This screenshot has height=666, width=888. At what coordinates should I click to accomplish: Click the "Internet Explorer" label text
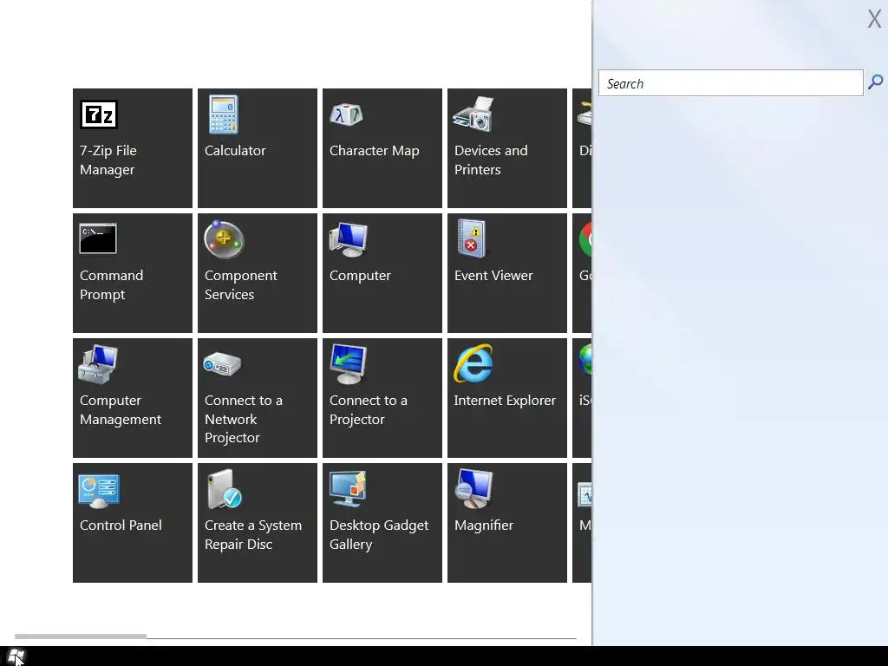(505, 401)
